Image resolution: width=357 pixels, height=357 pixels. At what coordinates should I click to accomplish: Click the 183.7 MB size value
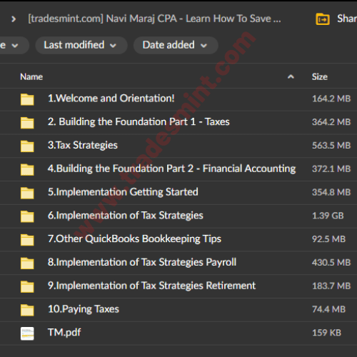tap(331, 286)
